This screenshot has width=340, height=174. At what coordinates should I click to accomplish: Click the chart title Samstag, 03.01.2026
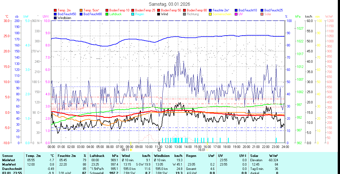[x=169, y=4]
